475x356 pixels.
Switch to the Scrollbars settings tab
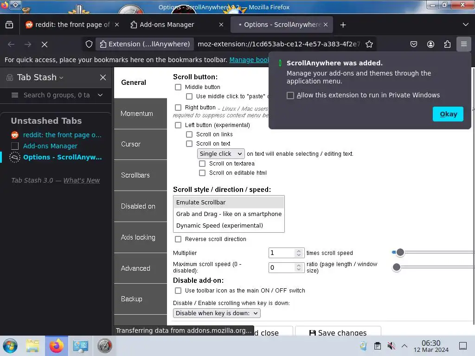tap(141, 175)
